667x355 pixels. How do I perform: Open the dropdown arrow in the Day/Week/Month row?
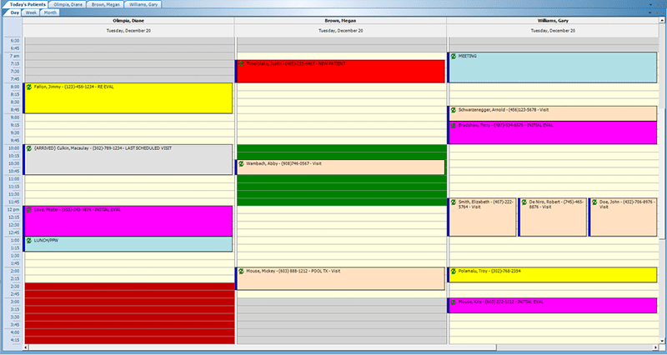[650, 12]
